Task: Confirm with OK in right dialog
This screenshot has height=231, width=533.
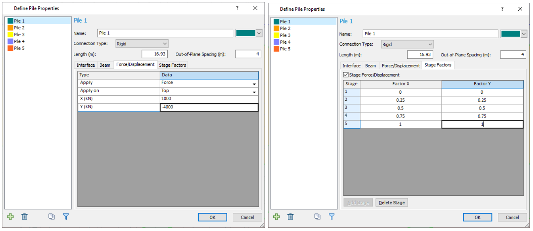Action: (x=477, y=217)
